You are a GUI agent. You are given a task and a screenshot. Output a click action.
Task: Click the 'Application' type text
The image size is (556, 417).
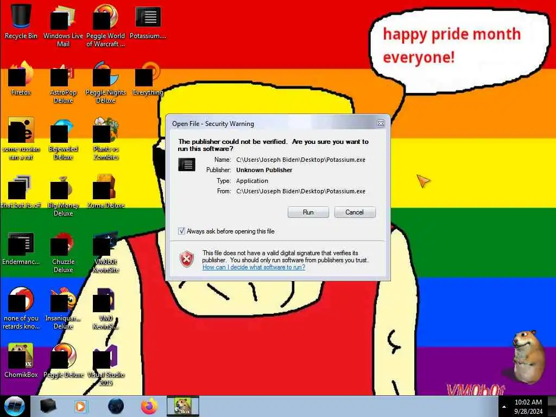click(252, 180)
